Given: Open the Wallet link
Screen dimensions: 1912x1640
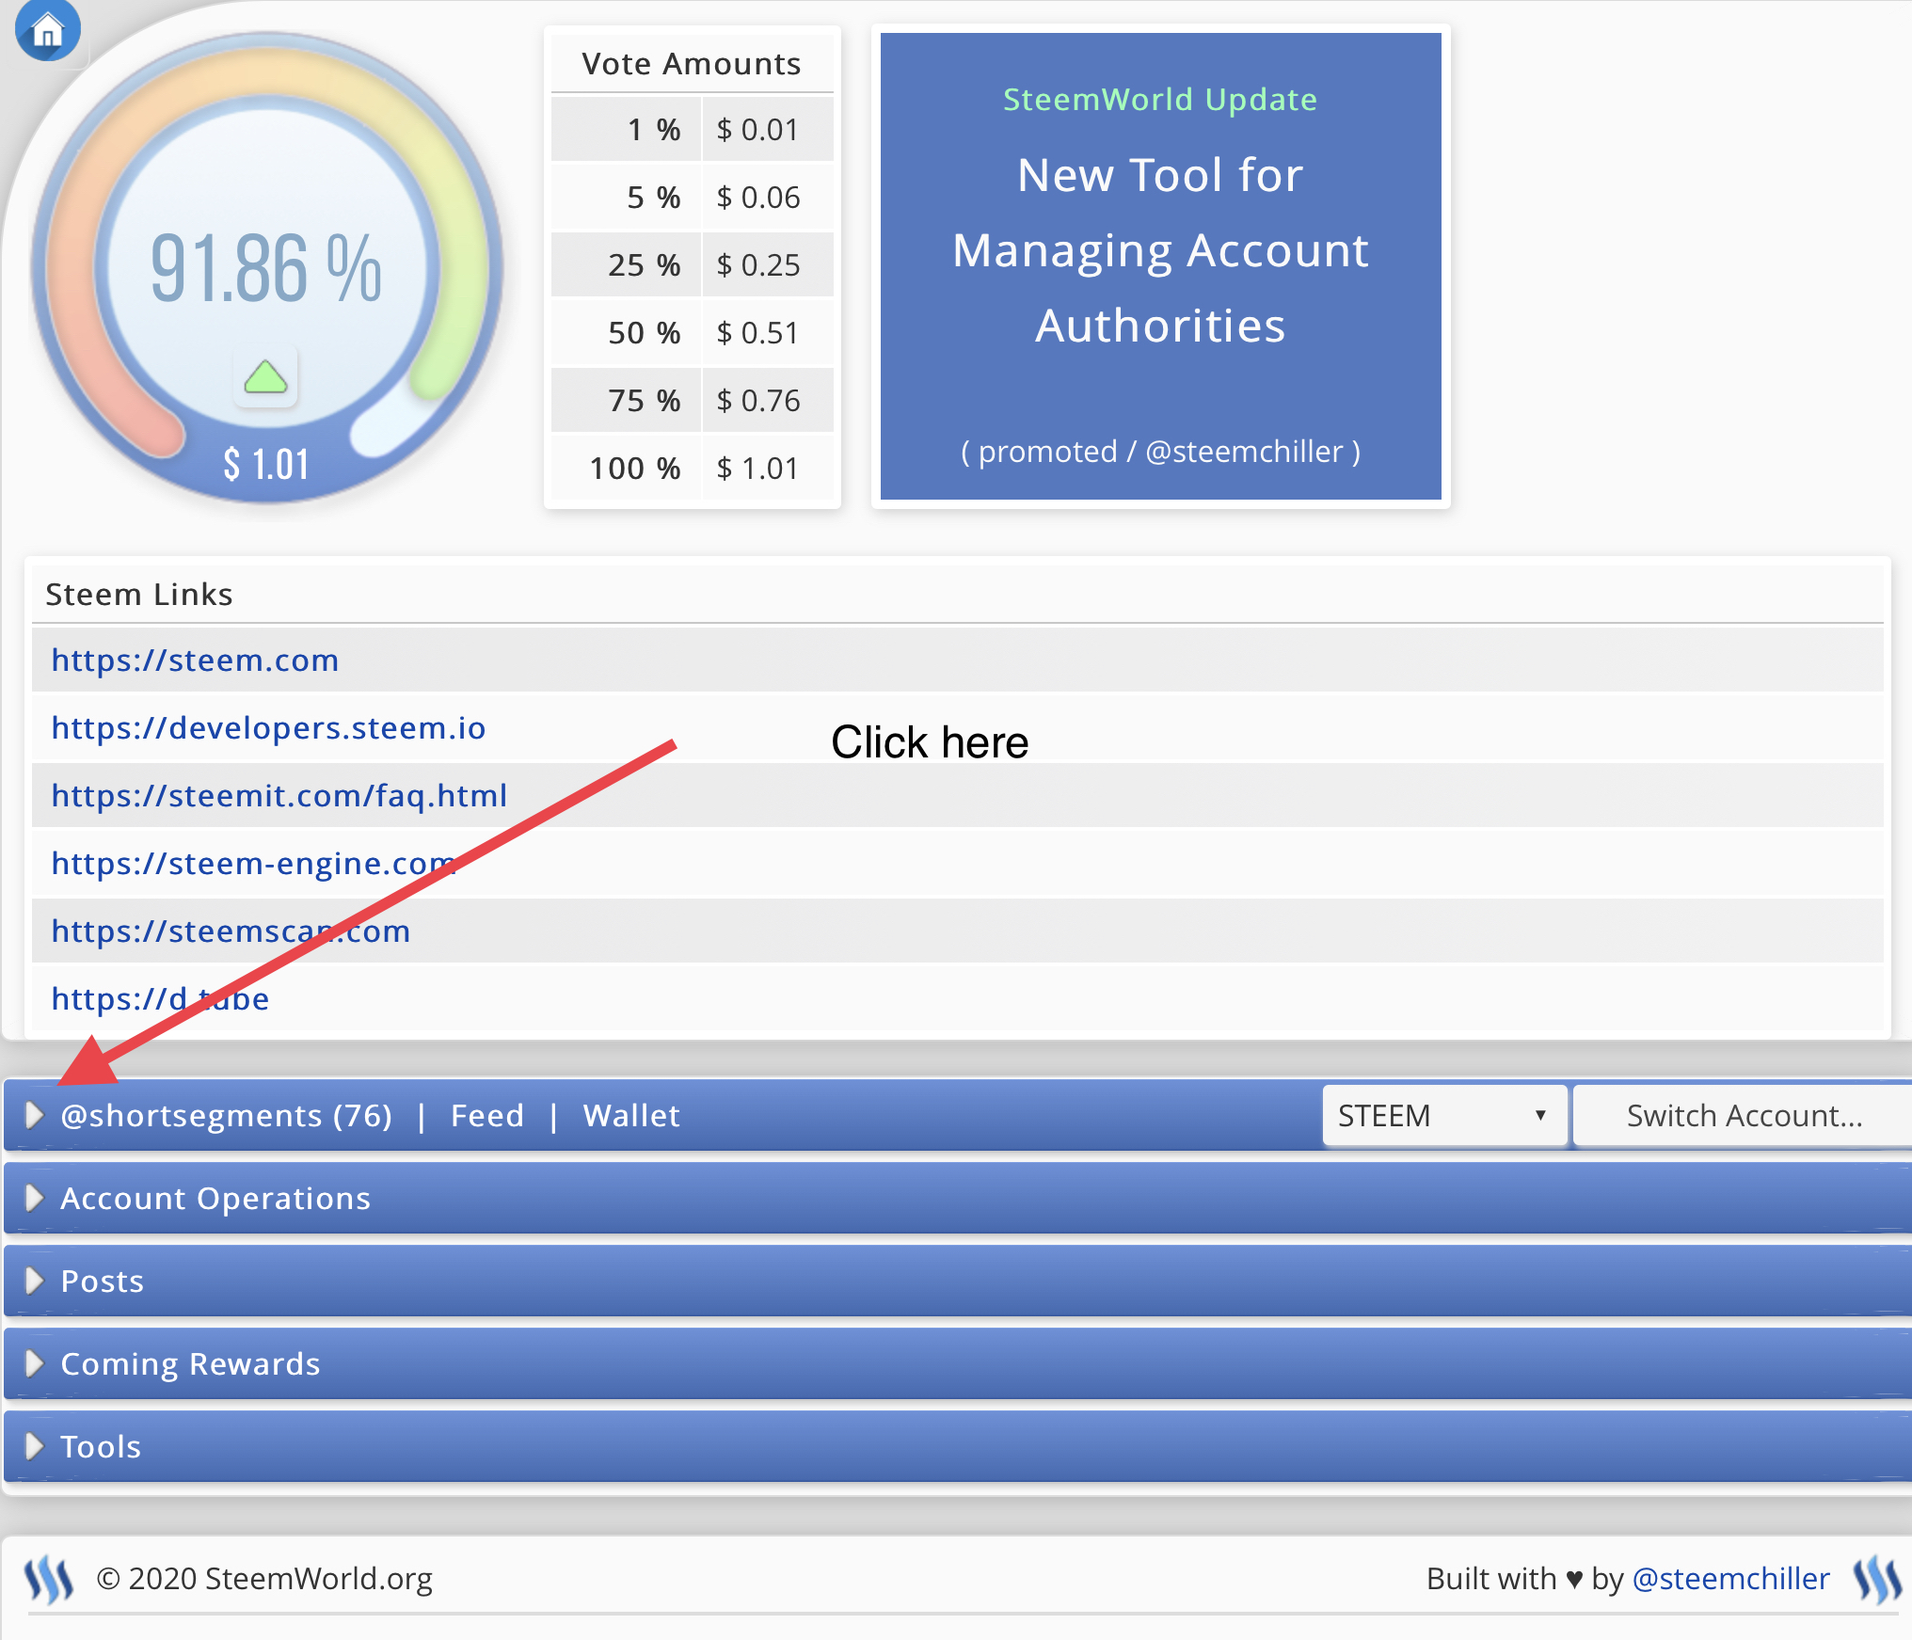Looking at the screenshot, I should (x=630, y=1115).
